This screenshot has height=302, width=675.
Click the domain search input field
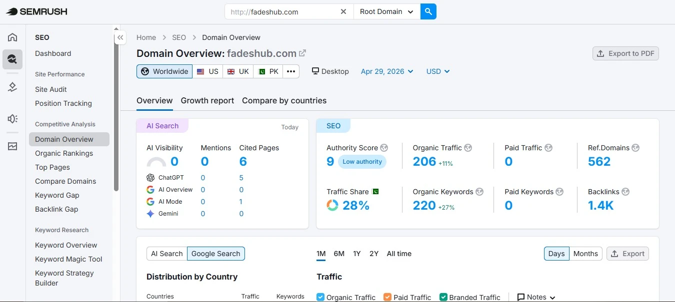pos(289,11)
